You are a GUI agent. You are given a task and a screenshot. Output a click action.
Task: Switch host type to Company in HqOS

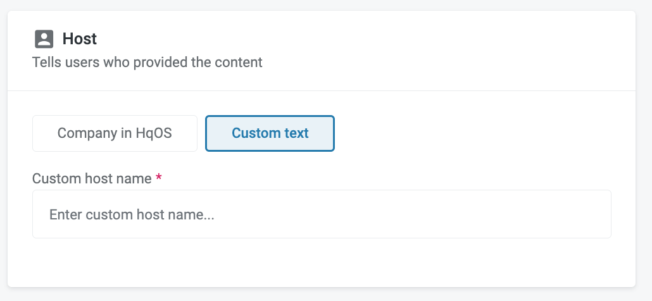[x=115, y=133]
